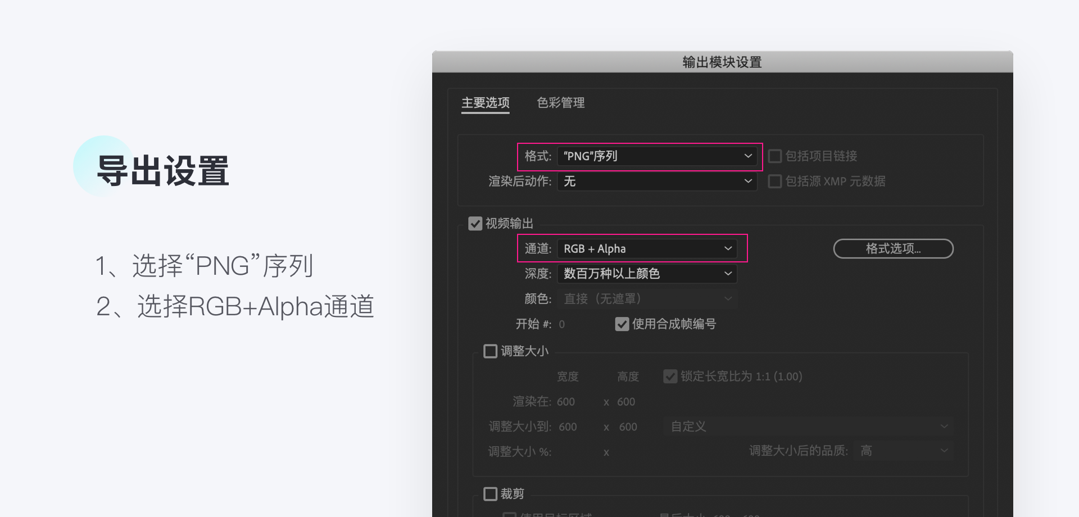Switch to the 色彩管理 tab

click(x=560, y=103)
